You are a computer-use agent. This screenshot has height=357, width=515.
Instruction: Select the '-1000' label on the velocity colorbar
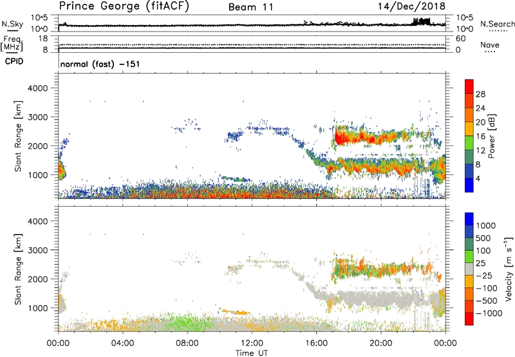[489, 313]
